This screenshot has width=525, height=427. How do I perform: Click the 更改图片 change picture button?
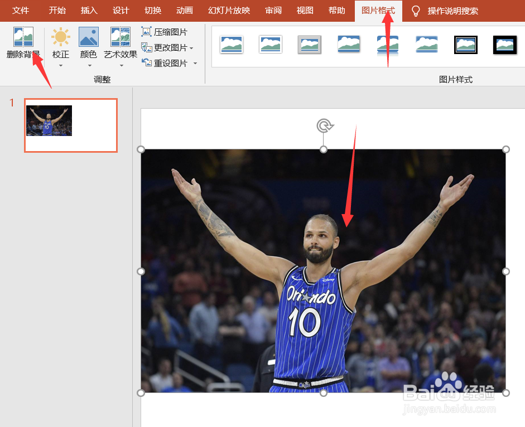point(164,47)
